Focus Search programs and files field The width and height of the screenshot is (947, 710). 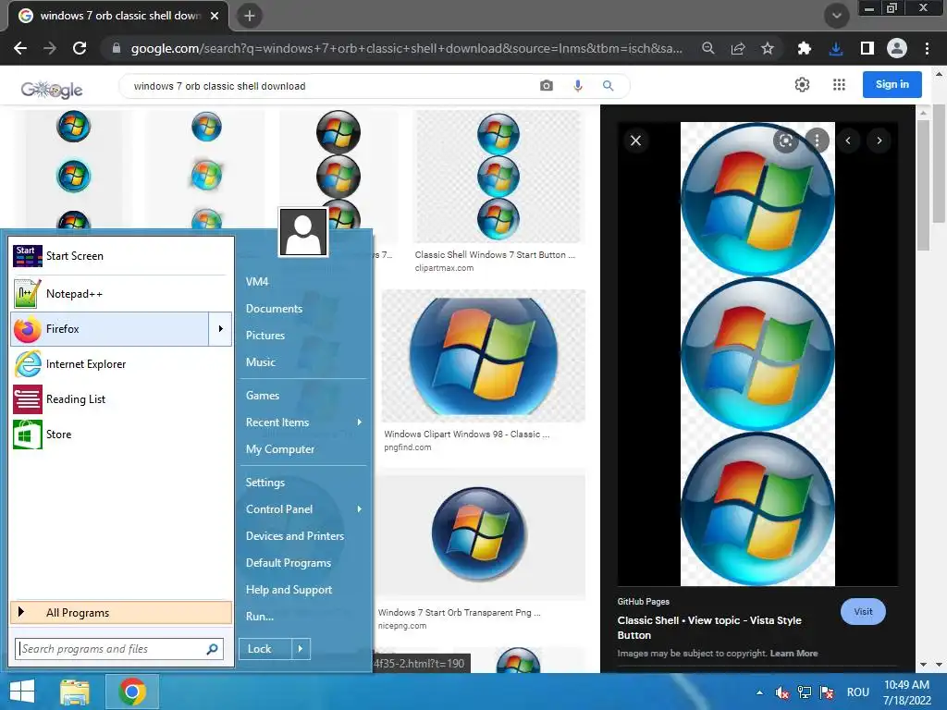(x=119, y=649)
